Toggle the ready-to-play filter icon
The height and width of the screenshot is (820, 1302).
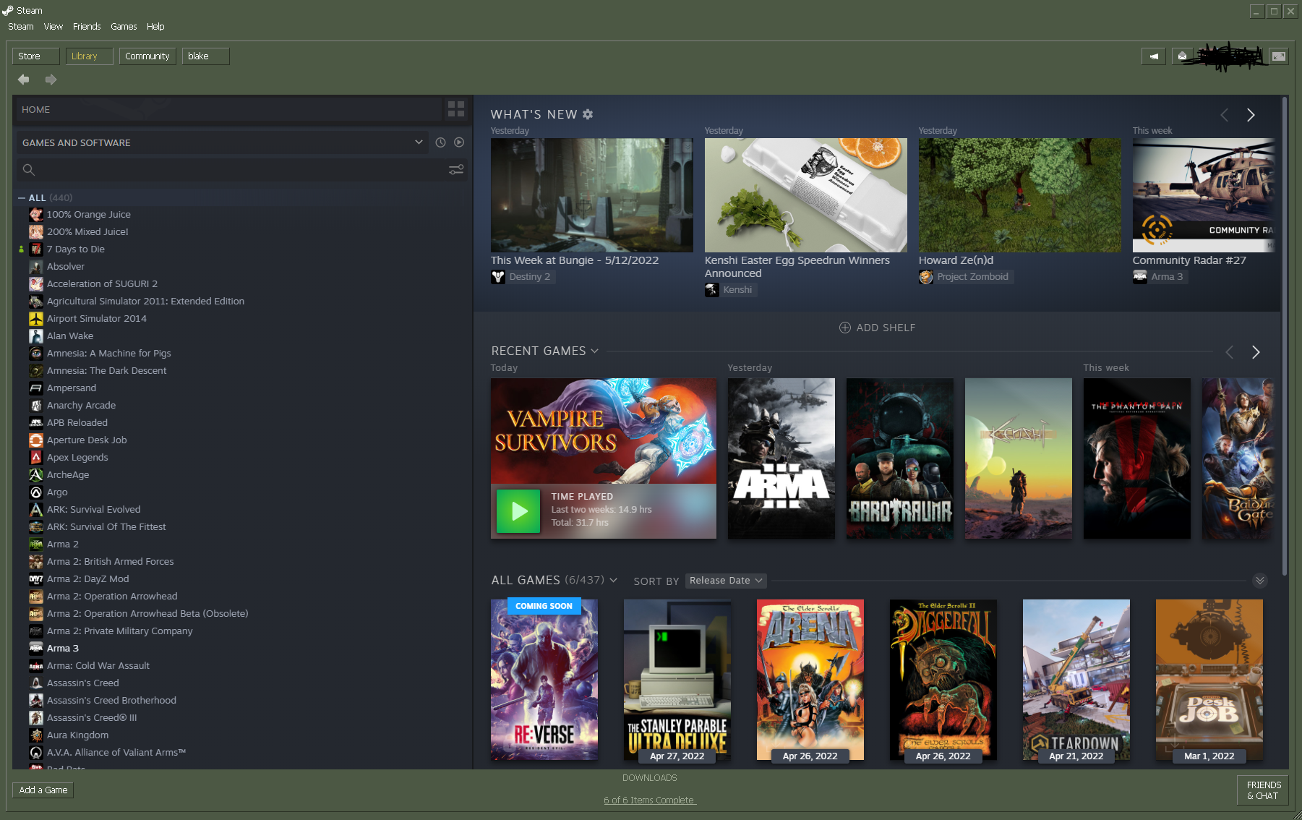pos(459,142)
